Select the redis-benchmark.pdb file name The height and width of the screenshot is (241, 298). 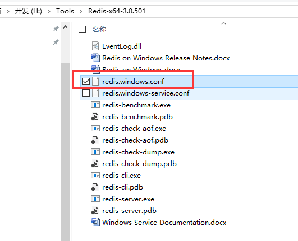pyautogui.click(x=137, y=117)
